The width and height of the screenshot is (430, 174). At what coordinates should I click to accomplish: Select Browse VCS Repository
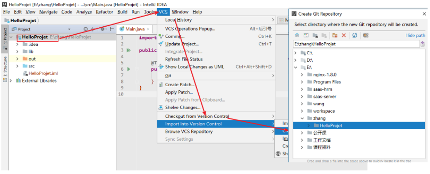tap(216, 131)
